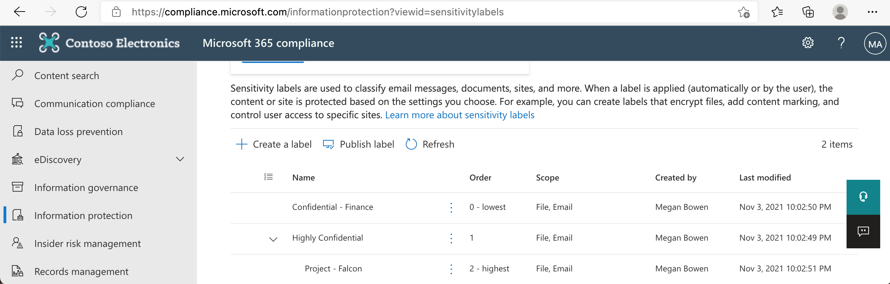
Task: Open more actions for Confidential - Finance
Action: coord(451,207)
